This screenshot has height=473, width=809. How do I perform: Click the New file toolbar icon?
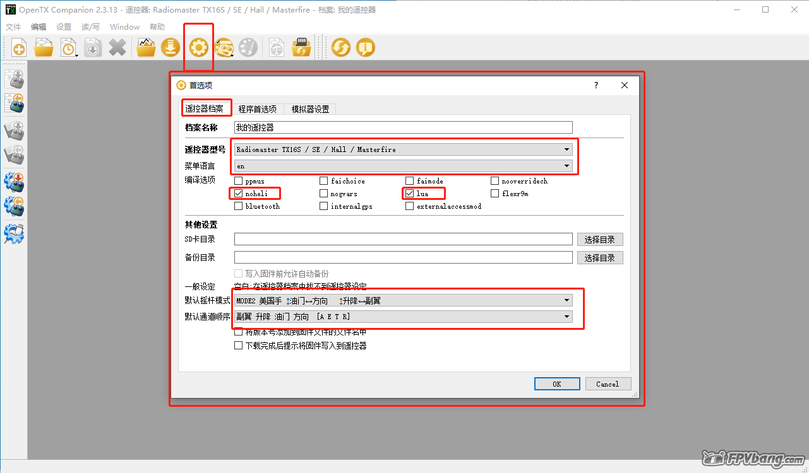[x=19, y=48]
